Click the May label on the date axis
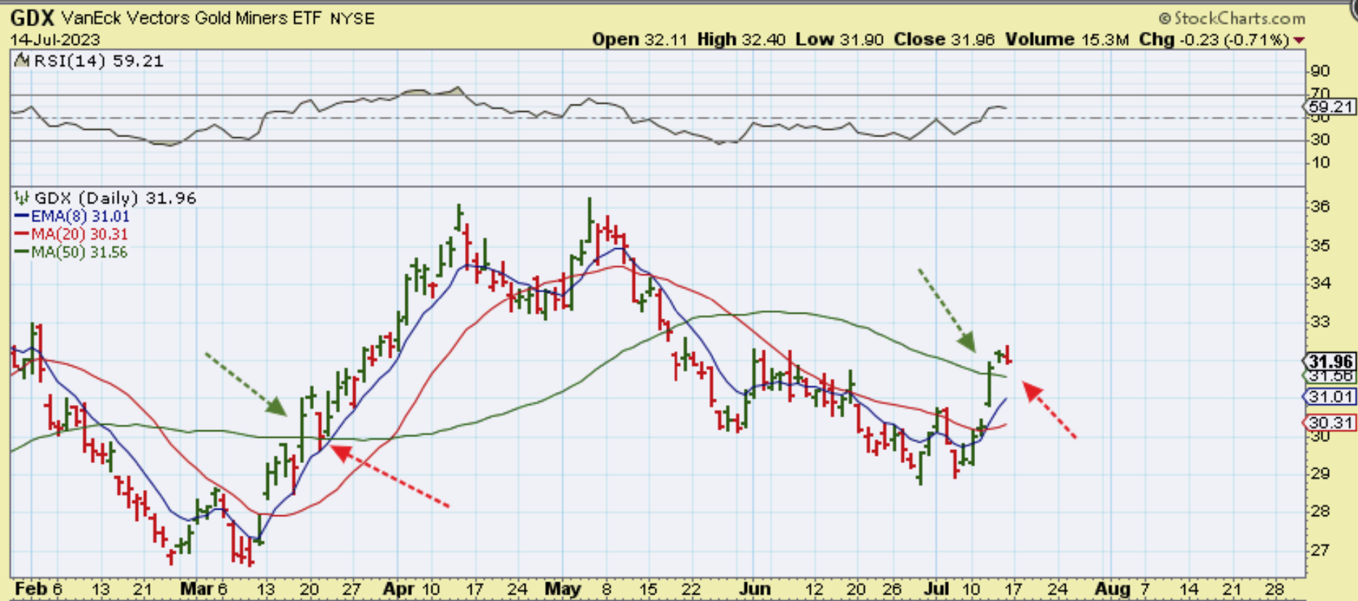The width and height of the screenshot is (1358, 601). pos(563,589)
